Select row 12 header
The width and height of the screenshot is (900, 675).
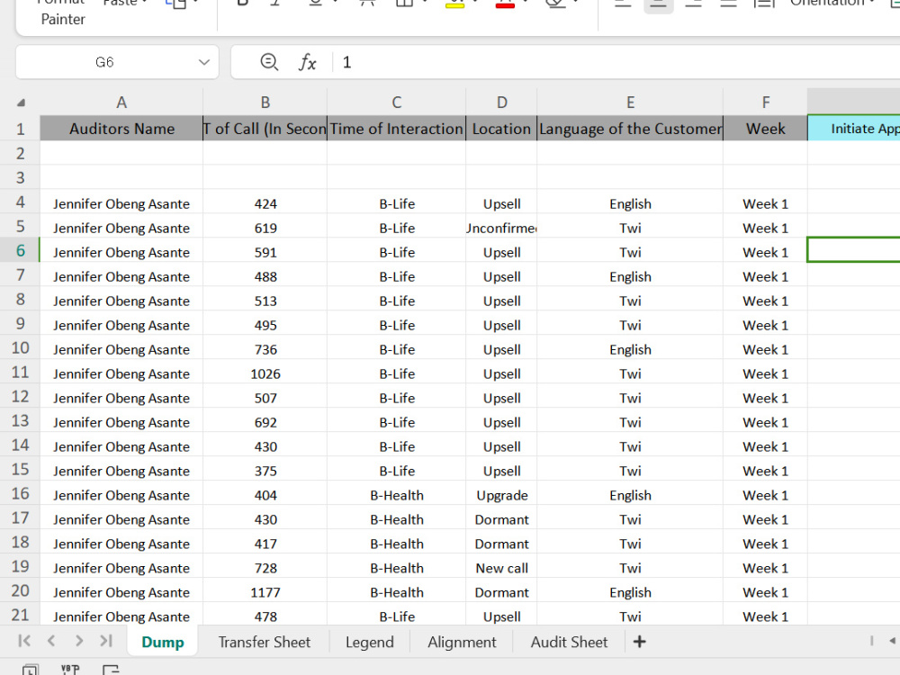tap(20, 396)
